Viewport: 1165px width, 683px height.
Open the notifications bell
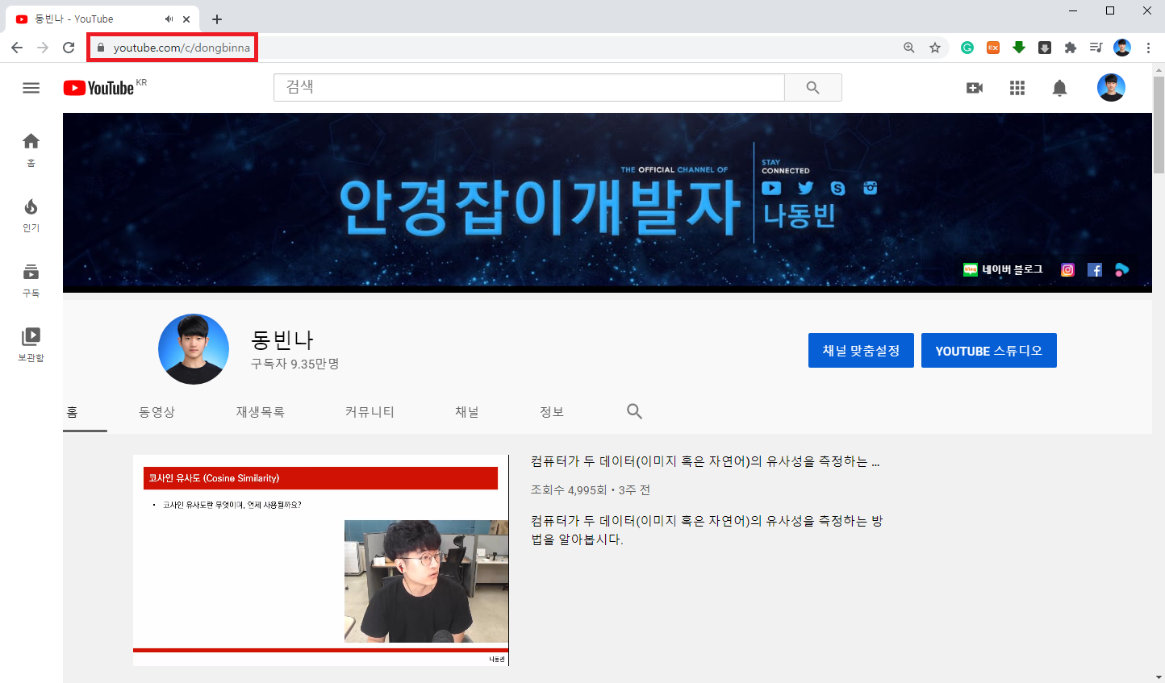coord(1060,88)
